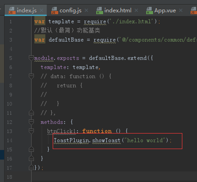Click defaultBase.extend on line 5
The height and width of the screenshot is (182, 197).
118,58
